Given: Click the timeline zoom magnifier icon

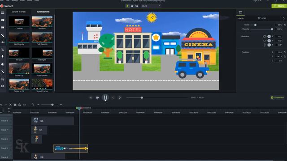Looking at the screenshot, I should coord(33,105).
